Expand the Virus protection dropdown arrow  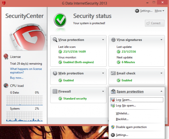pyautogui.click(x=103, y=40)
